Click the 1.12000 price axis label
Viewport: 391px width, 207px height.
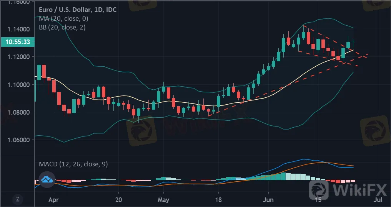(18, 57)
